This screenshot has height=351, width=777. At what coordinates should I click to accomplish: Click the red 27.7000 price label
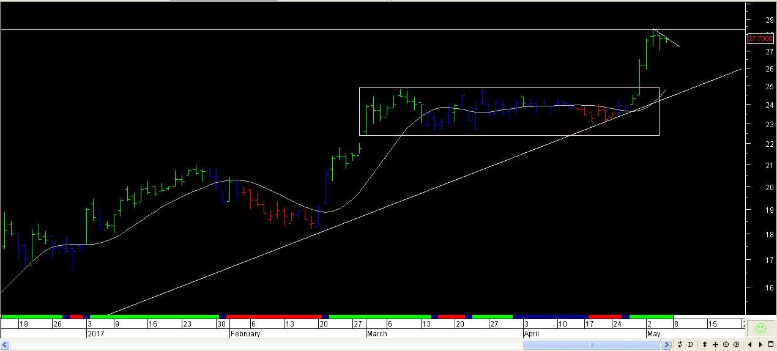[x=760, y=39]
